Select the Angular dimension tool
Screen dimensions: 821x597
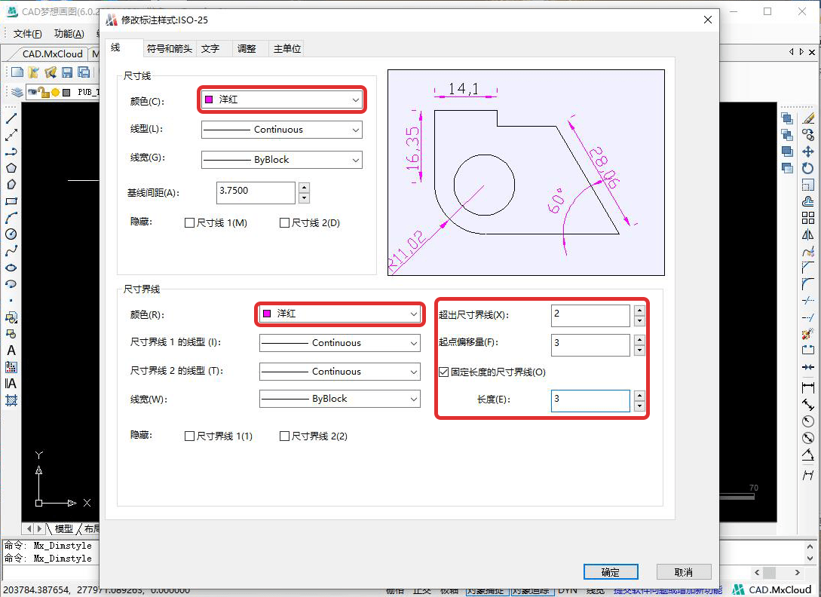808,455
